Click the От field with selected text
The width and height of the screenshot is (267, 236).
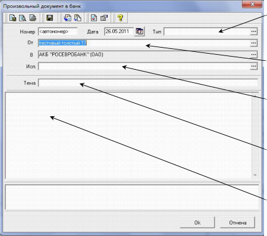pyautogui.click(x=144, y=43)
